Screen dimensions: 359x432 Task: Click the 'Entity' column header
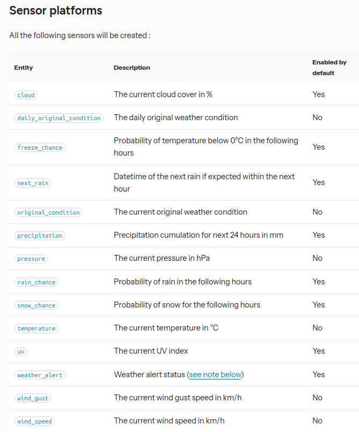[24, 68]
